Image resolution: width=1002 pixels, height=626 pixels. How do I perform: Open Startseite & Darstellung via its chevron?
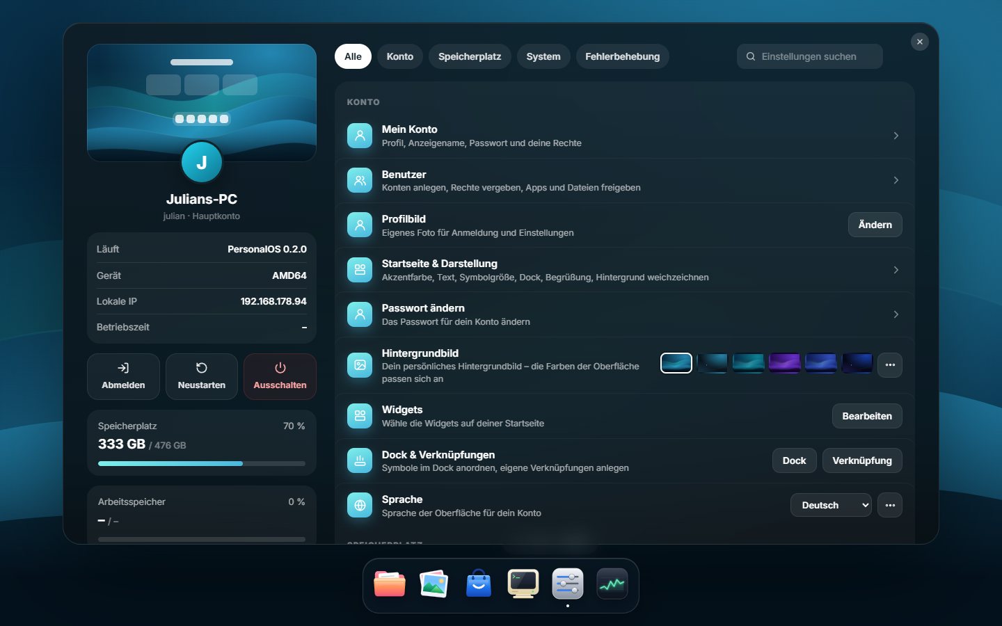click(x=896, y=270)
